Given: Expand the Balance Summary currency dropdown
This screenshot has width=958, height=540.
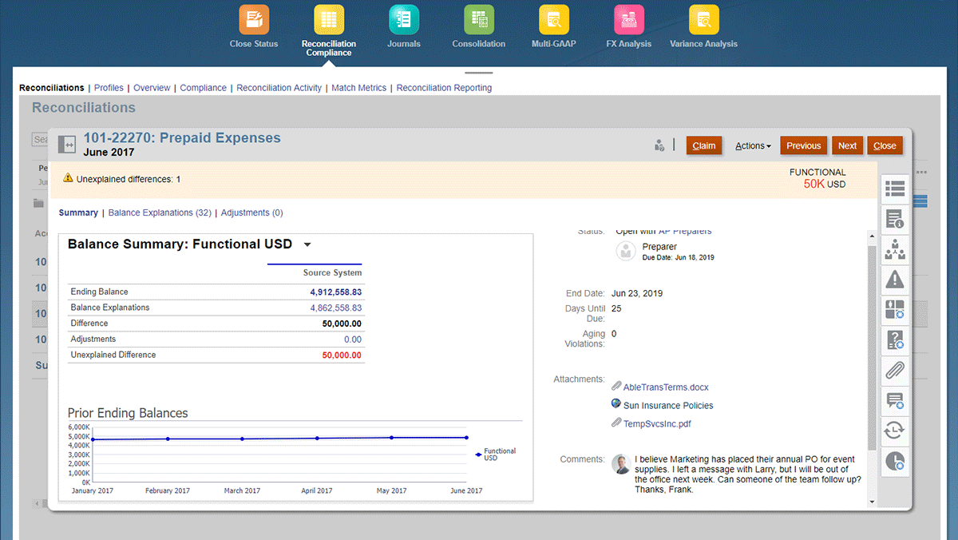Looking at the screenshot, I should click(307, 245).
